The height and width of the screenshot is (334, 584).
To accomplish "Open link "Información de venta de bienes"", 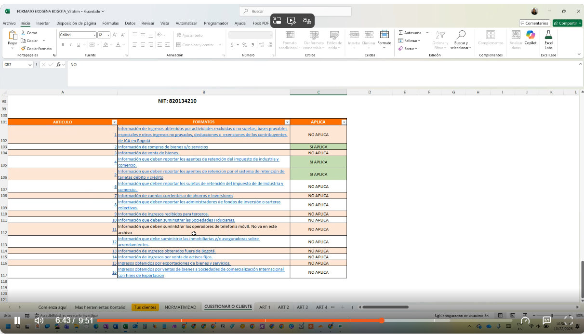I will (148, 153).
